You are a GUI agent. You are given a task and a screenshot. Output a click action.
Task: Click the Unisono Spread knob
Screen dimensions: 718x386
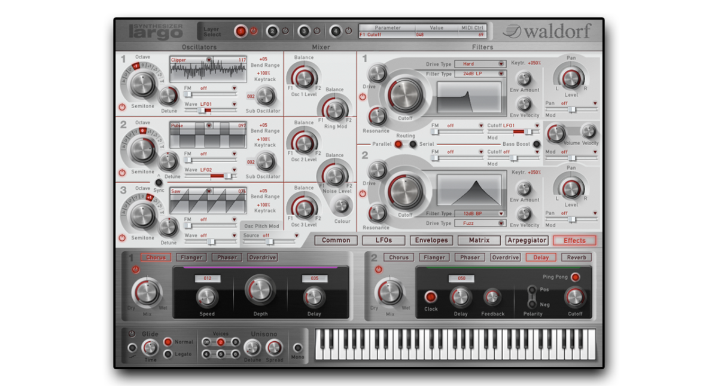tap(274, 347)
